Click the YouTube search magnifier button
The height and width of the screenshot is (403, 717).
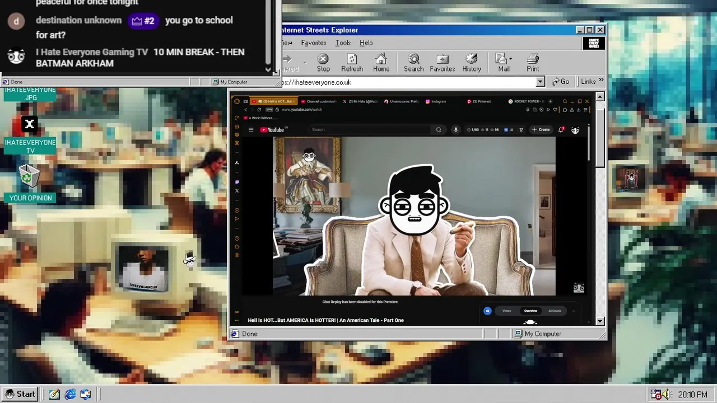coord(439,130)
